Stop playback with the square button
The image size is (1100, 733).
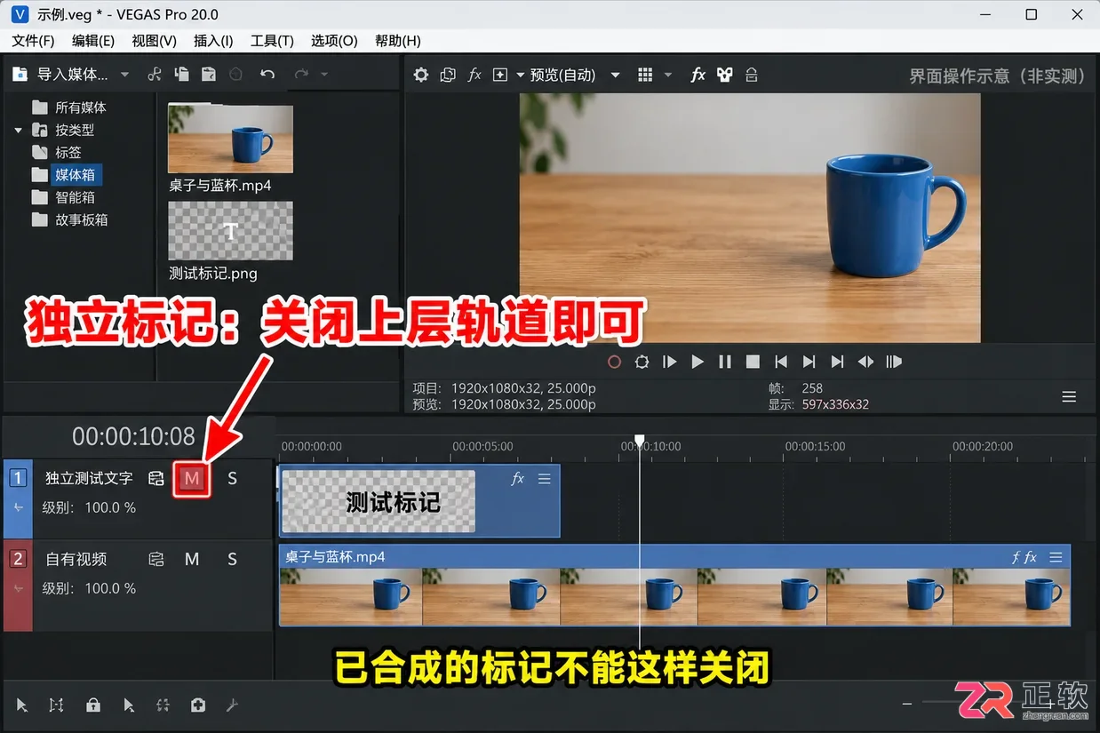click(753, 362)
